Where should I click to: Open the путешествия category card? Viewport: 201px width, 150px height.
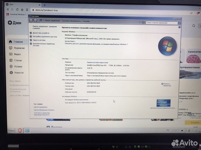pos(190,72)
